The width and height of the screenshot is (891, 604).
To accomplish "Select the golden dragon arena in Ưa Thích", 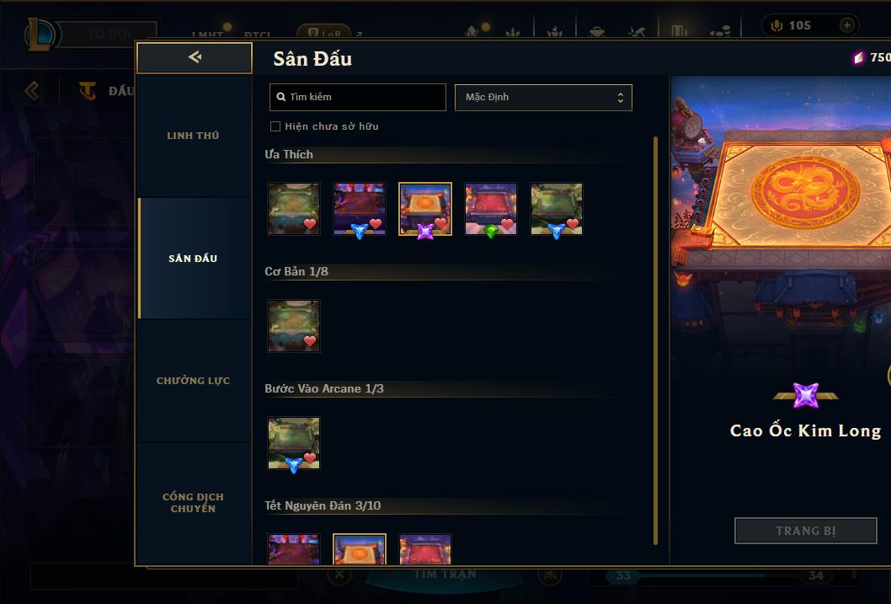I will (x=425, y=209).
